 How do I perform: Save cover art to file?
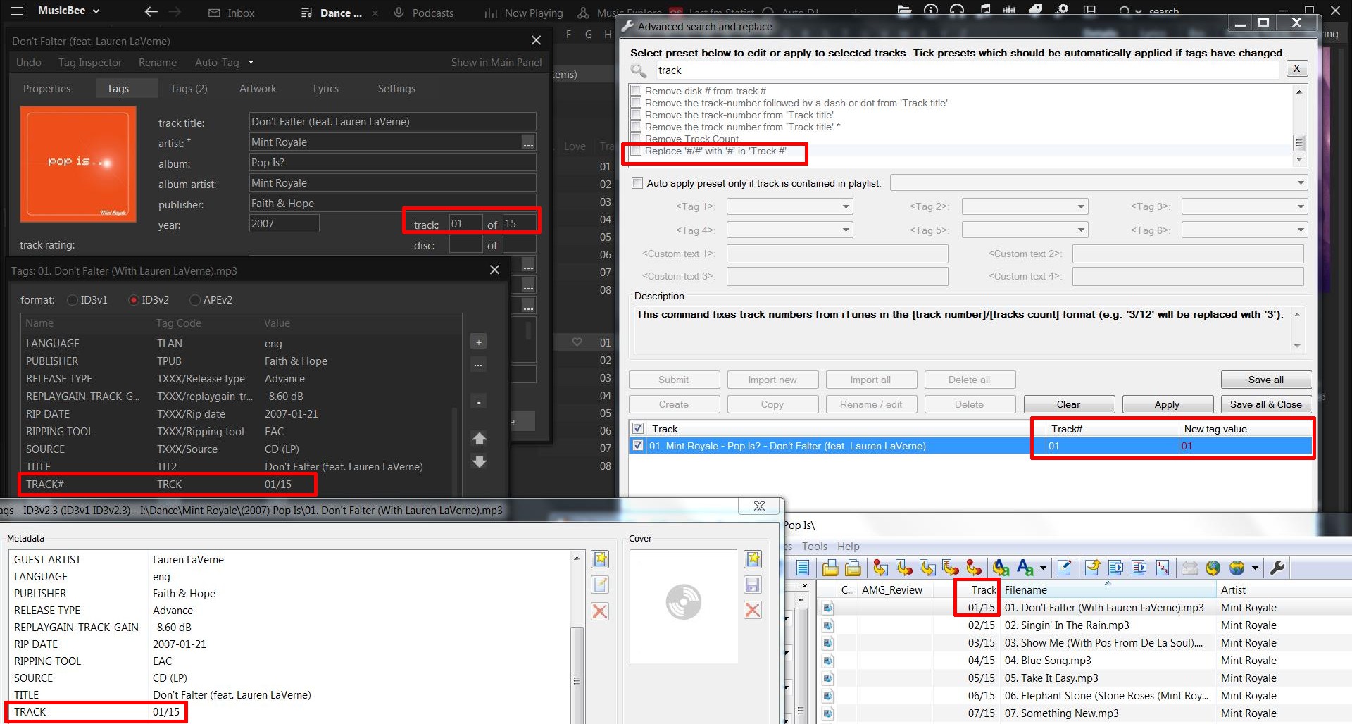753,585
